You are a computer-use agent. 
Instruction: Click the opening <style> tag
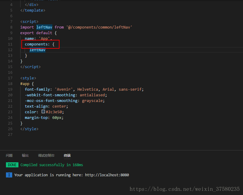click(x=28, y=78)
